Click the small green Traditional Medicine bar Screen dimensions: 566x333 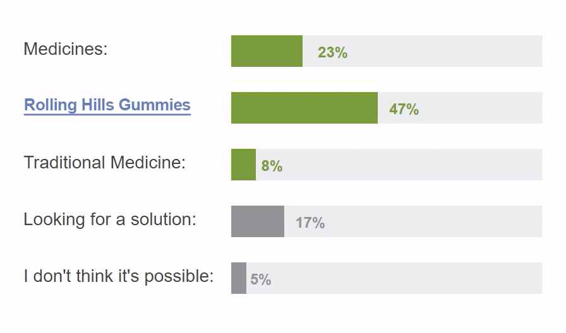click(x=243, y=165)
